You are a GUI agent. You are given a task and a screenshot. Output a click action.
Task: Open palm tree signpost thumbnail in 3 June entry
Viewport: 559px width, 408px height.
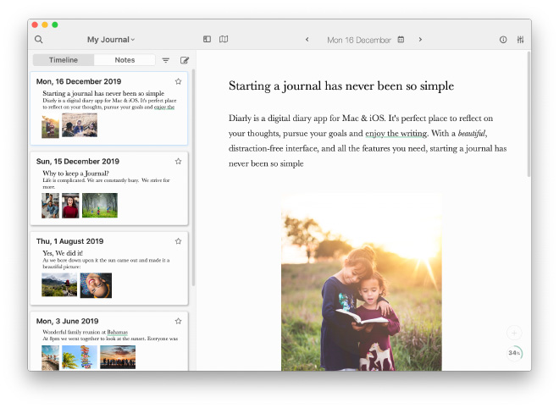[x=80, y=357]
